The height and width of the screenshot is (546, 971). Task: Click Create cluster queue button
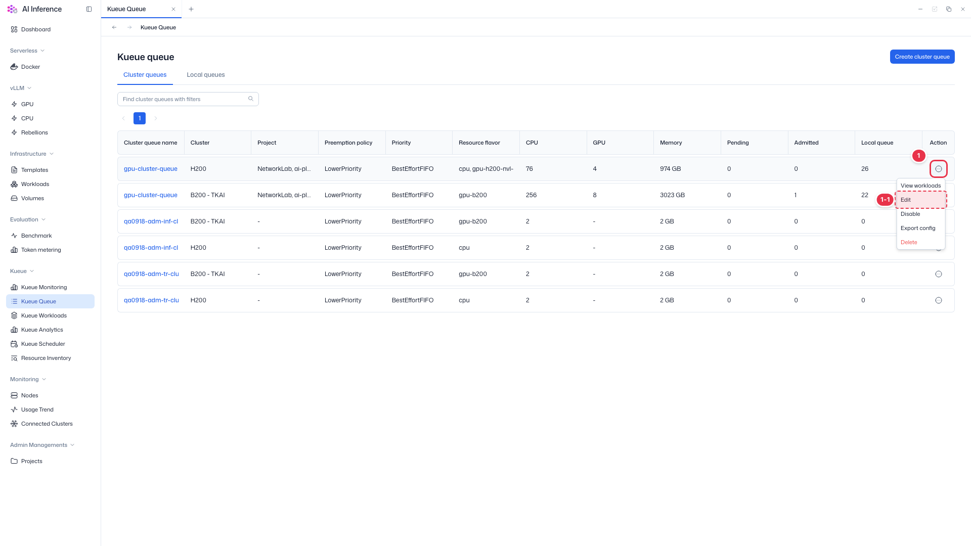tap(922, 57)
